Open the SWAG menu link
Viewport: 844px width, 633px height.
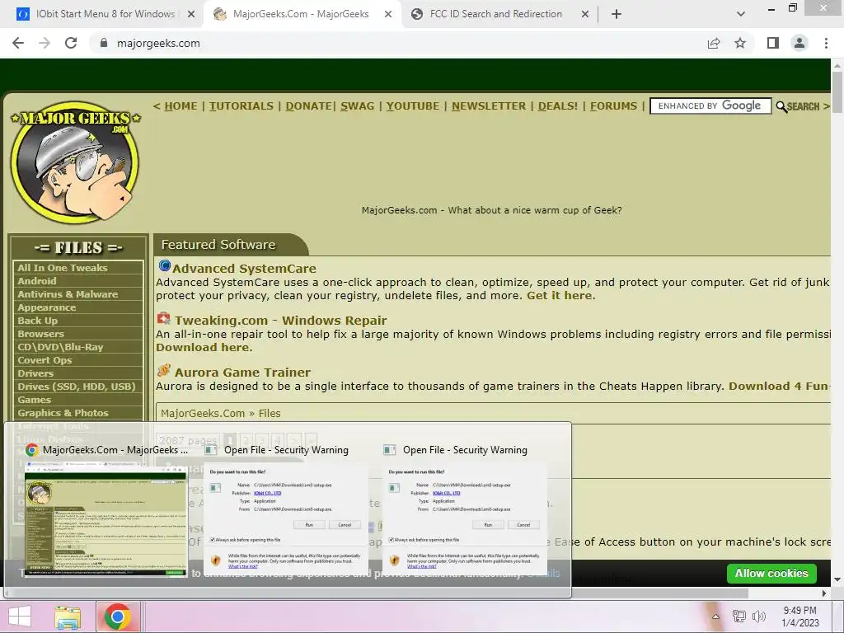[357, 106]
